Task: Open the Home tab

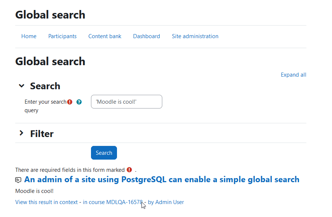Action: (29, 36)
